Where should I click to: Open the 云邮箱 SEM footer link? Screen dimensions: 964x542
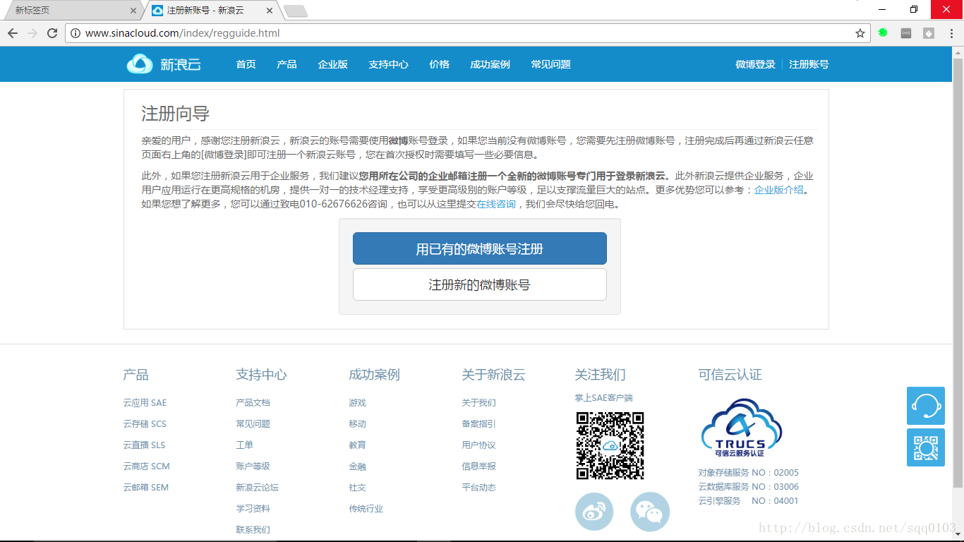145,488
